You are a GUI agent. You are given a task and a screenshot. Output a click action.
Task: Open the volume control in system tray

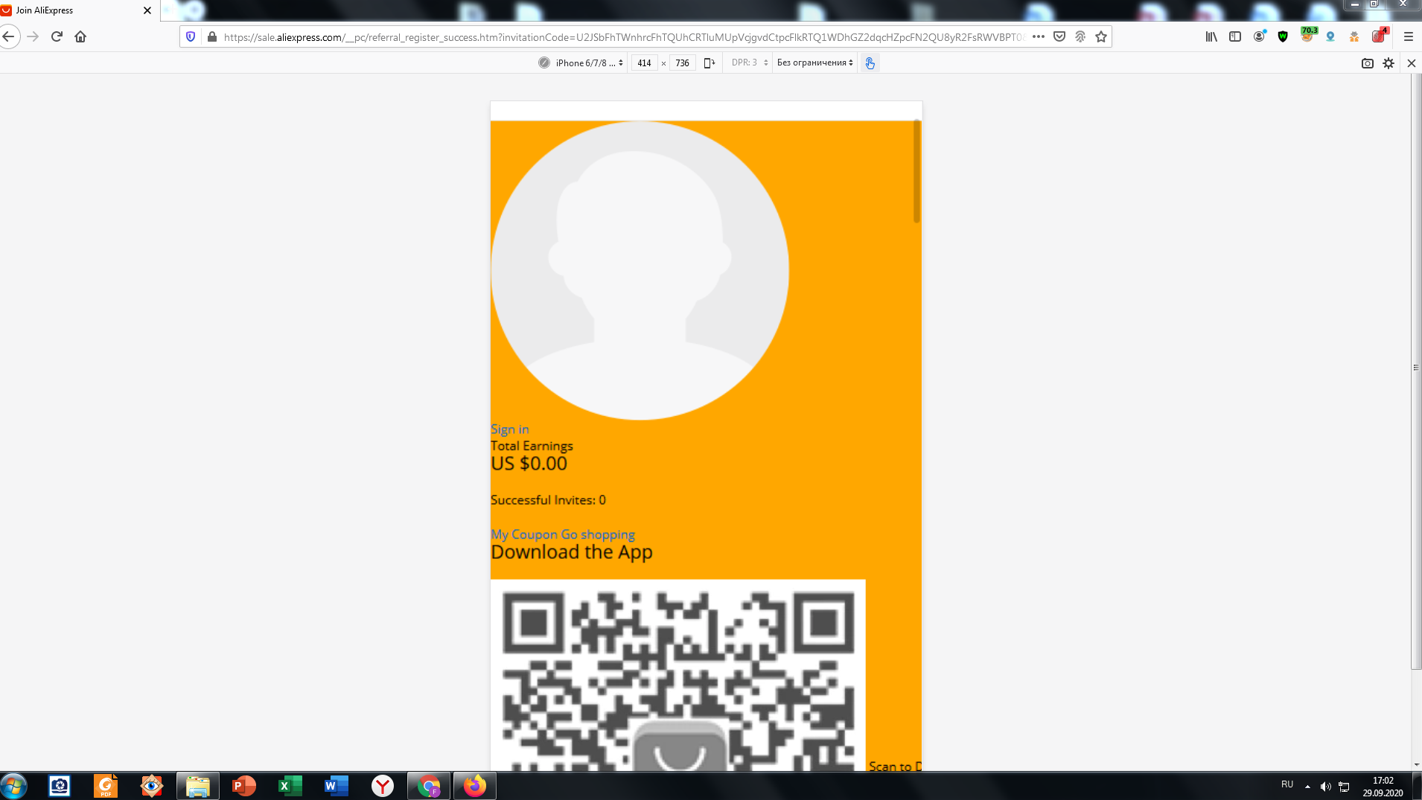(x=1326, y=787)
